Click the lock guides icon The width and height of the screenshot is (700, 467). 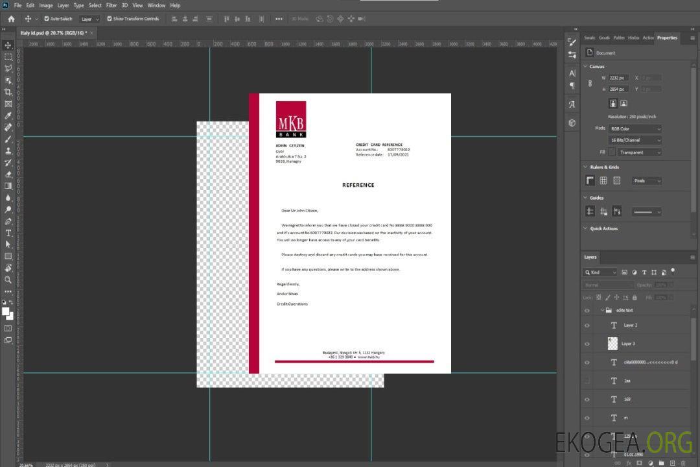click(x=603, y=211)
